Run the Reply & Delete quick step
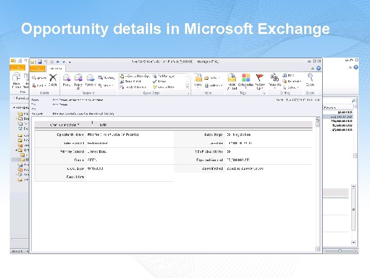The height and width of the screenshot is (278, 370). [133, 87]
